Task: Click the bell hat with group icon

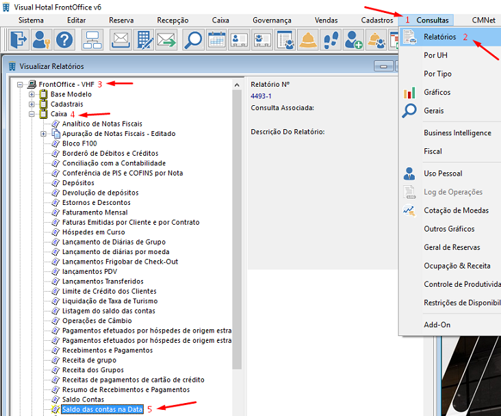Action: 376,40
